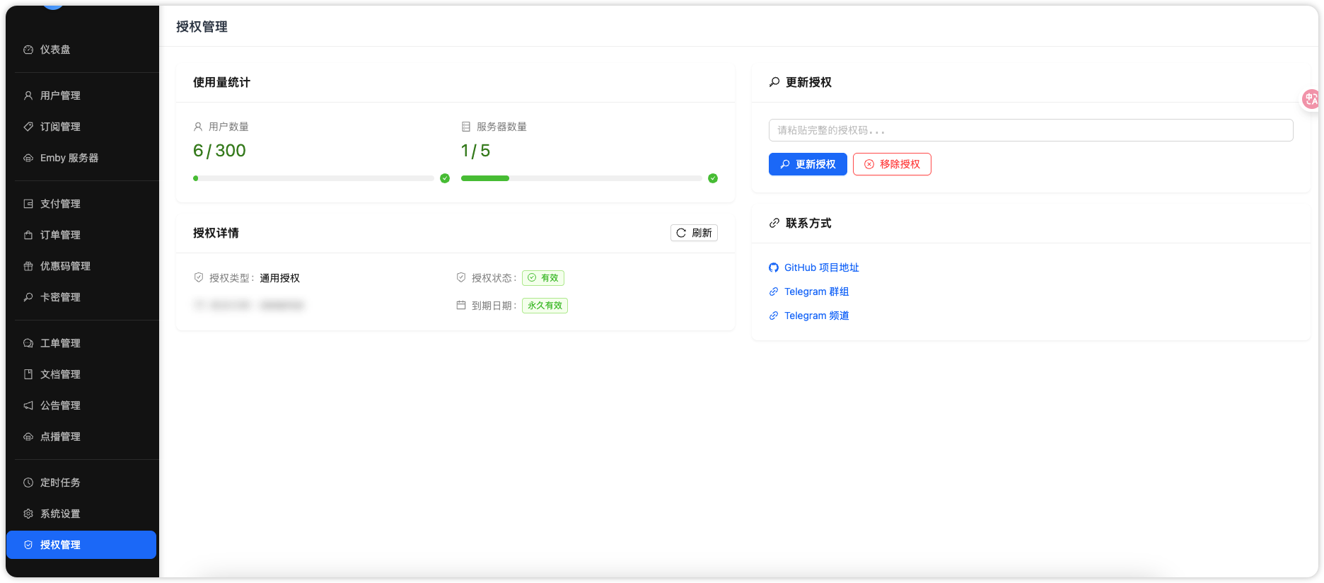
Task: Click the 服务器数量 progress bar
Action: 581,178
